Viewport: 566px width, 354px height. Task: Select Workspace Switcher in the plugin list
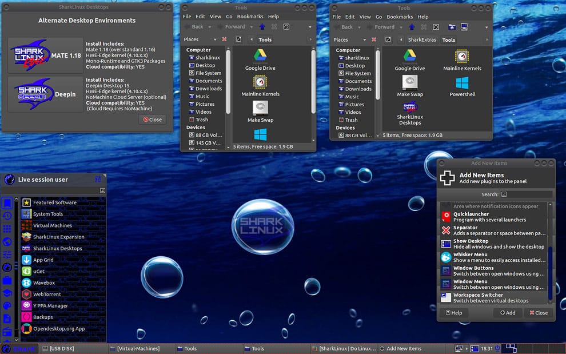click(493, 297)
